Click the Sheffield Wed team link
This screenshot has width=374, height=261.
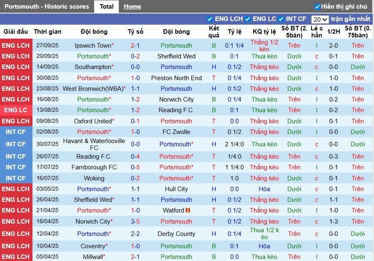point(176,56)
